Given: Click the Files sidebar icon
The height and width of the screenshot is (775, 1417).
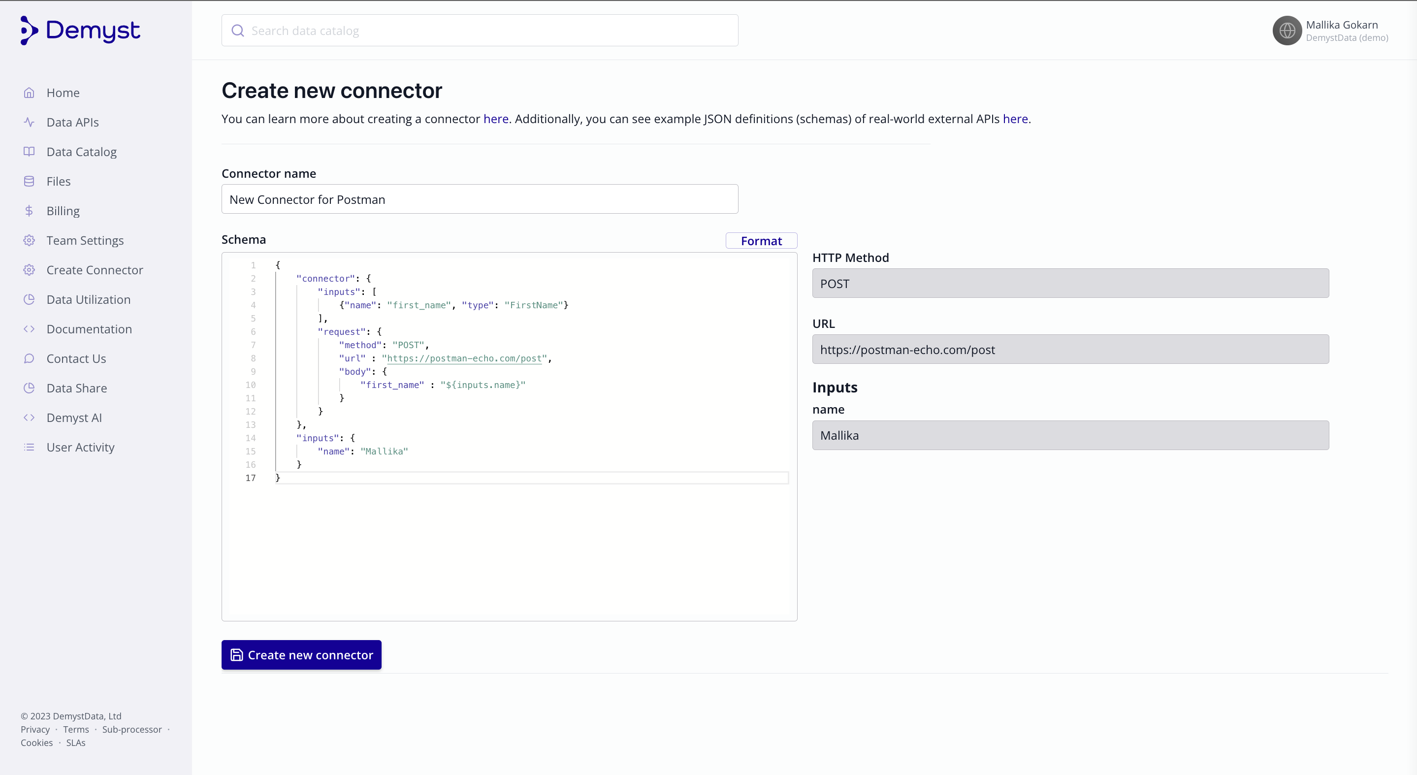Looking at the screenshot, I should (30, 181).
